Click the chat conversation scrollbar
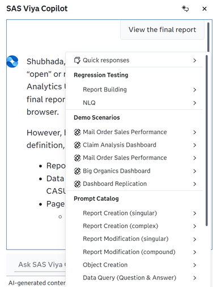 pos(208,37)
